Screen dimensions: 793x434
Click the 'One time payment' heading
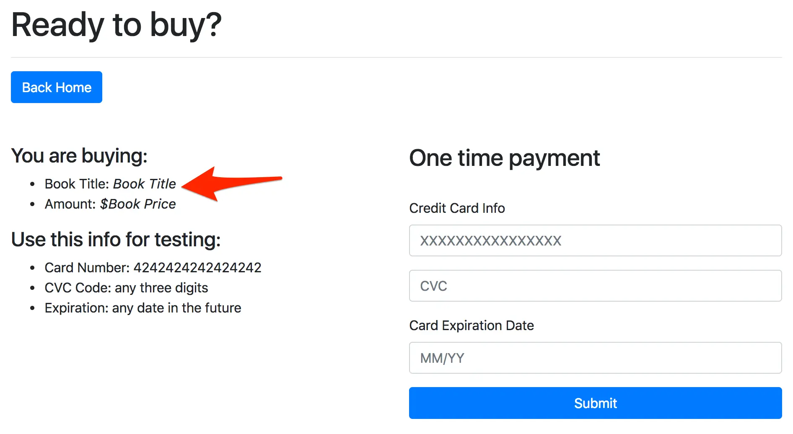coord(504,158)
